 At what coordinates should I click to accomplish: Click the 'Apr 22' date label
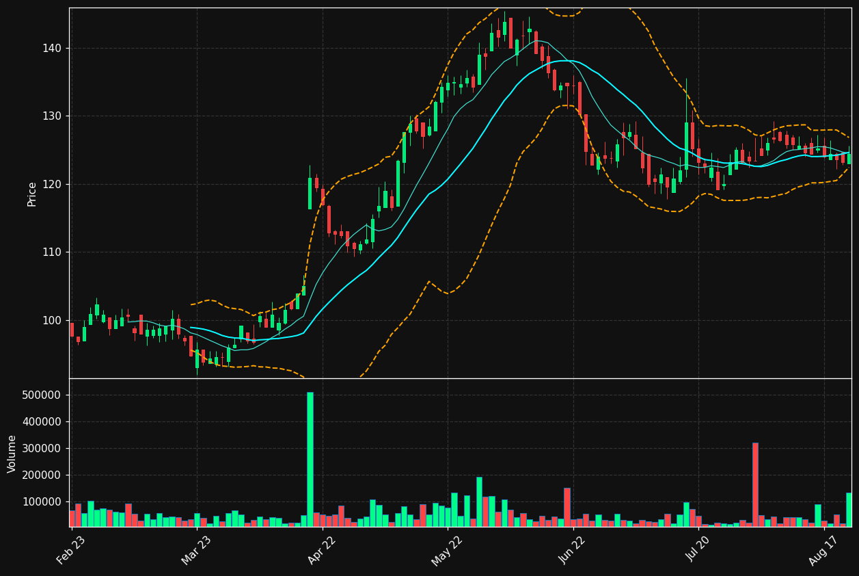(x=322, y=550)
